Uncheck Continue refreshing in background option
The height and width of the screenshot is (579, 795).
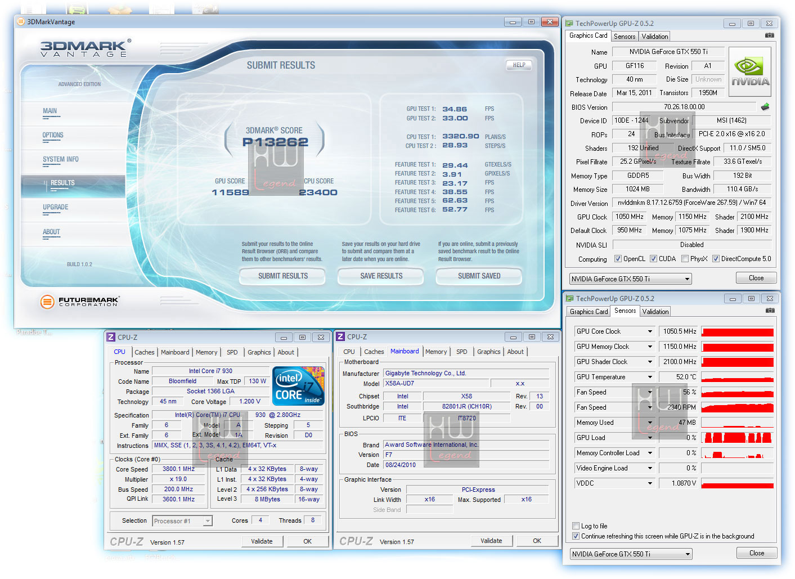(x=576, y=536)
